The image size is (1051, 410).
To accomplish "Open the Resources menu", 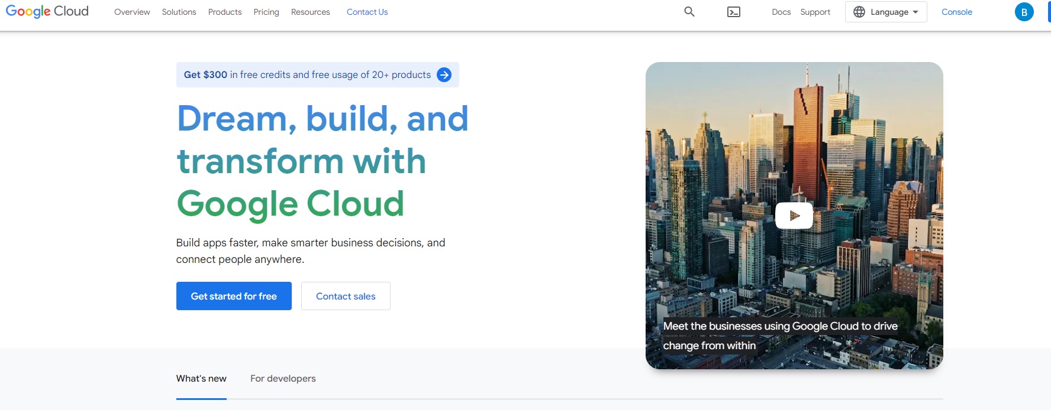I will (311, 12).
